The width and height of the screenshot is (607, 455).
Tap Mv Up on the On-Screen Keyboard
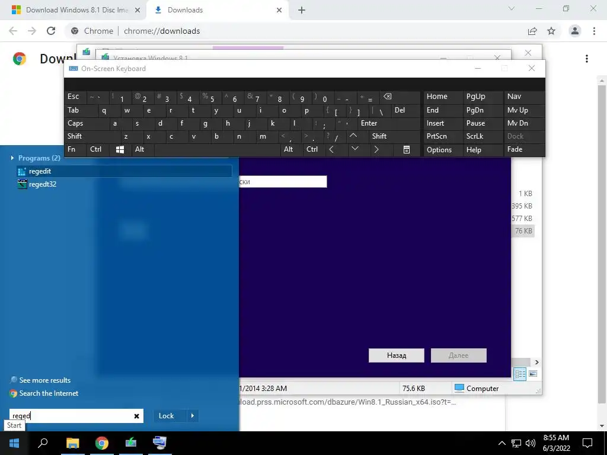click(x=524, y=110)
